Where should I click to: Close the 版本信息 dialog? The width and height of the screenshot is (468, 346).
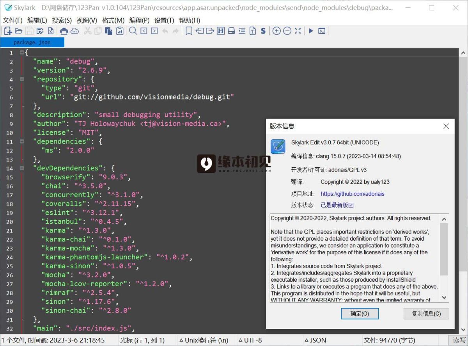[x=446, y=126]
